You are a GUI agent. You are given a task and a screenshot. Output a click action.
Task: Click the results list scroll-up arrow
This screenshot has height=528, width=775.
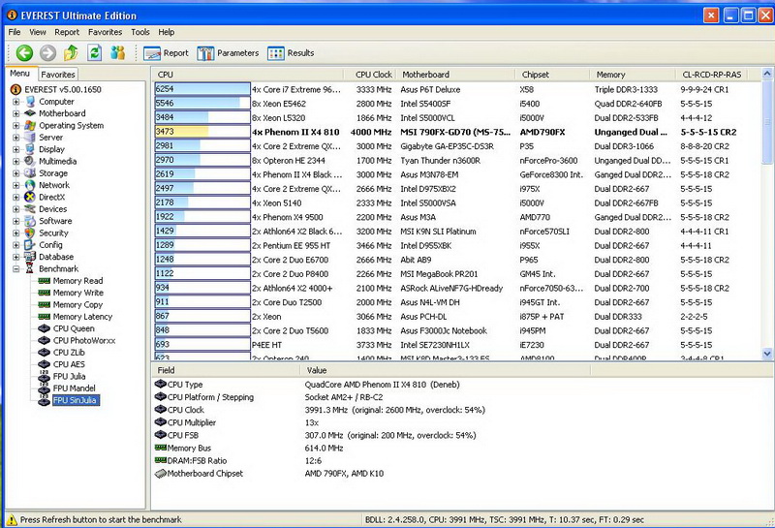click(767, 74)
